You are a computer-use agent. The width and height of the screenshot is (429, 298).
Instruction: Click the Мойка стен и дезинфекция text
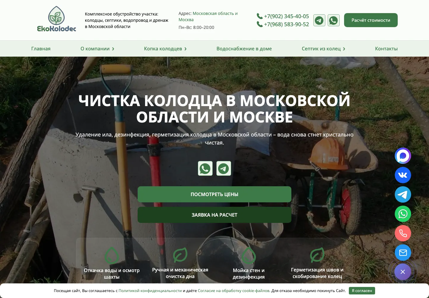point(249,274)
